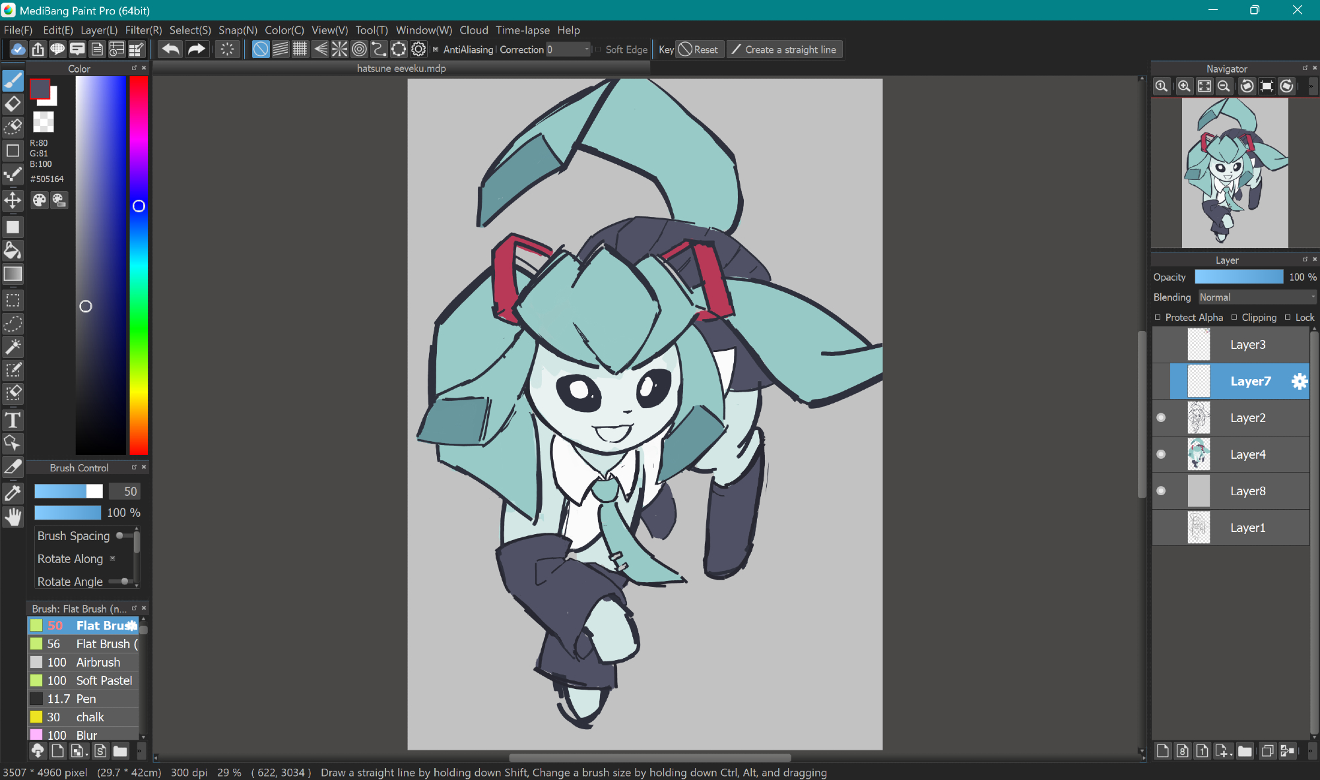Viewport: 1320px width, 780px height.
Task: Open the Correction value dropdown
Action: [x=586, y=49]
